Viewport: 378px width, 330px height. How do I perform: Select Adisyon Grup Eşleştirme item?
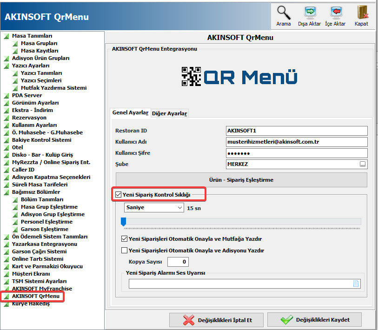[53, 214]
